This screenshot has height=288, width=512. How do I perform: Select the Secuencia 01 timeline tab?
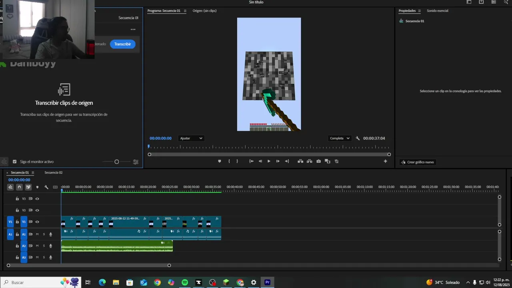(x=20, y=173)
